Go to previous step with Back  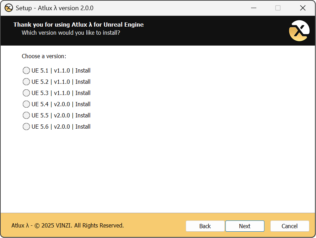[205, 226]
